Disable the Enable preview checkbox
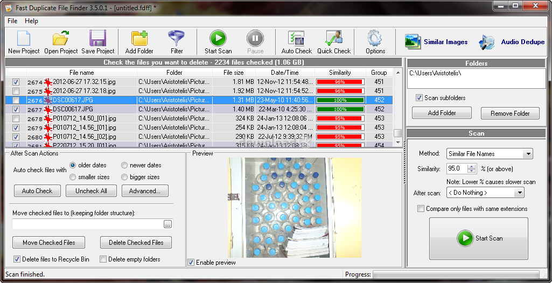552x283 pixels. [x=192, y=263]
